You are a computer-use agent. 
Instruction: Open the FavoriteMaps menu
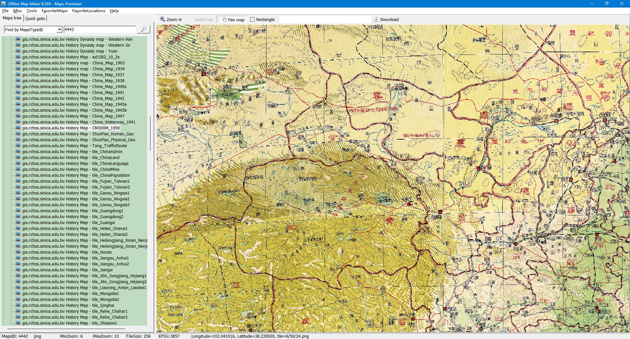pyautogui.click(x=54, y=11)
